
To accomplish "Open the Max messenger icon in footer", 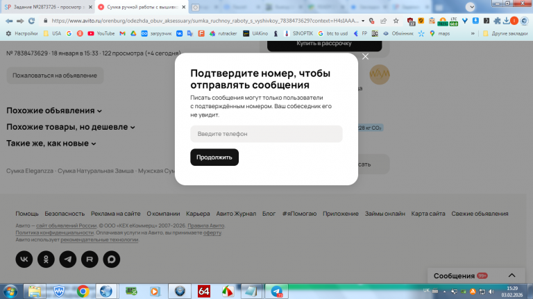I will click(x=112, y=259).
